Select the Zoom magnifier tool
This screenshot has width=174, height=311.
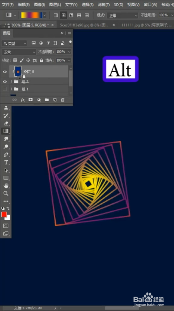click(6, 194)
